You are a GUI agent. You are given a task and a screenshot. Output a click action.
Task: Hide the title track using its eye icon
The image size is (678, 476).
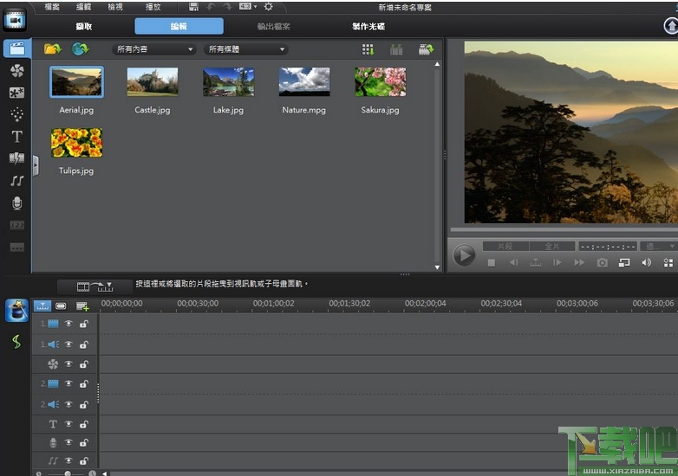[68, 424]
